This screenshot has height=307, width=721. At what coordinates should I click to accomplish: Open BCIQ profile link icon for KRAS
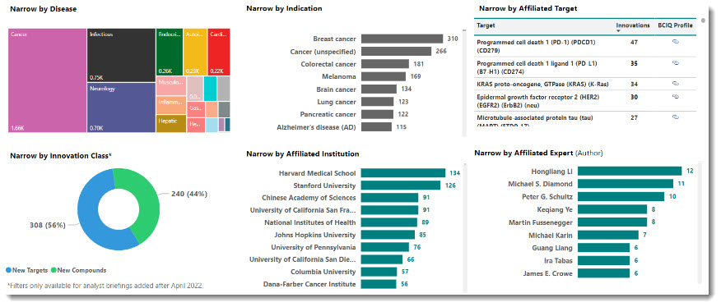(676, 84)
